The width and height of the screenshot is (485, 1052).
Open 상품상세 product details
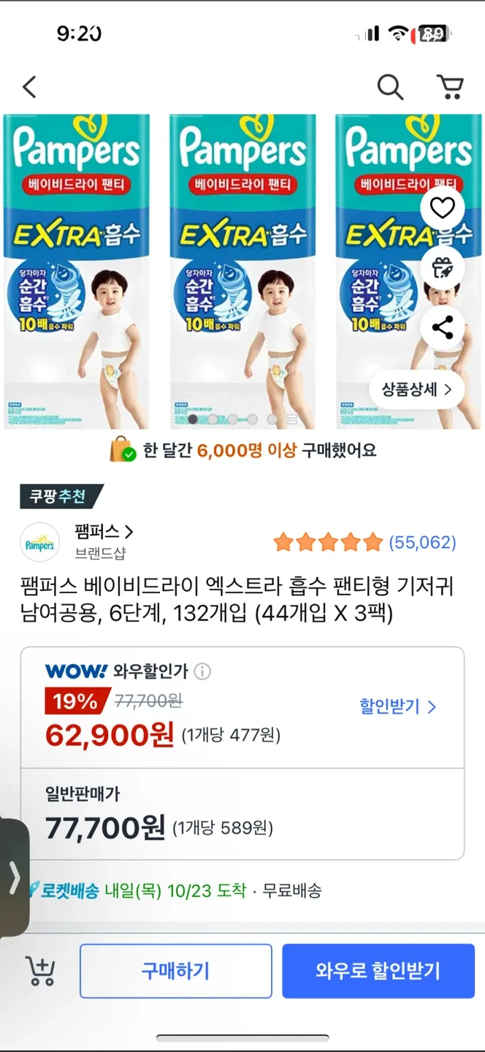click(416, 389)
